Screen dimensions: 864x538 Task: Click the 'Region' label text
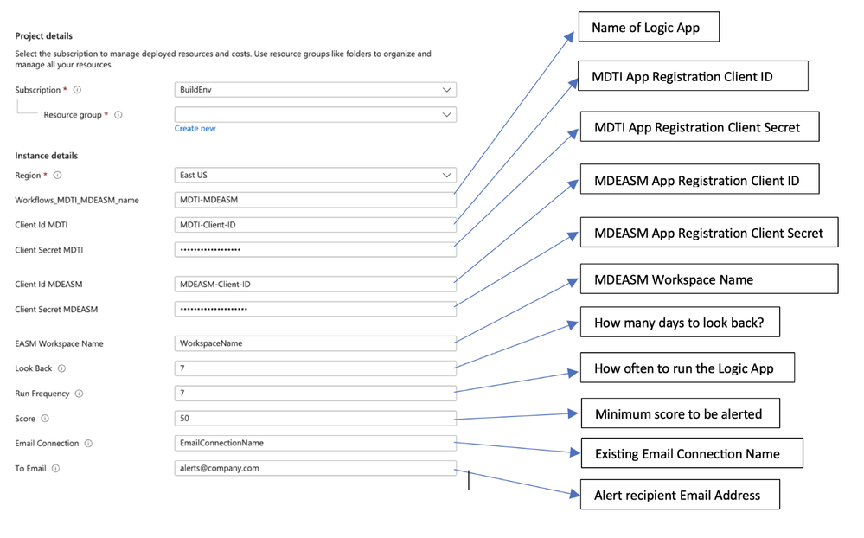click(x=28, y=176)
